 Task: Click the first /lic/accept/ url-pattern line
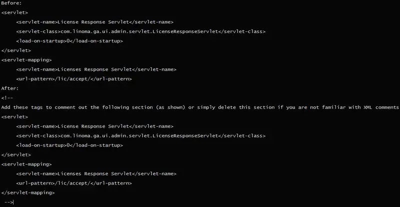pyautogui.click(x=74, y=79)
